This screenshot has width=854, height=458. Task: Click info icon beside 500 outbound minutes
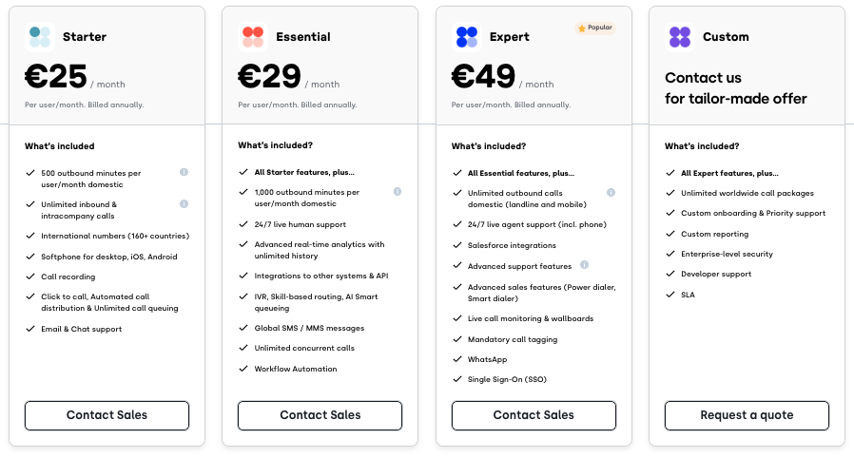(x=184, y=172)
